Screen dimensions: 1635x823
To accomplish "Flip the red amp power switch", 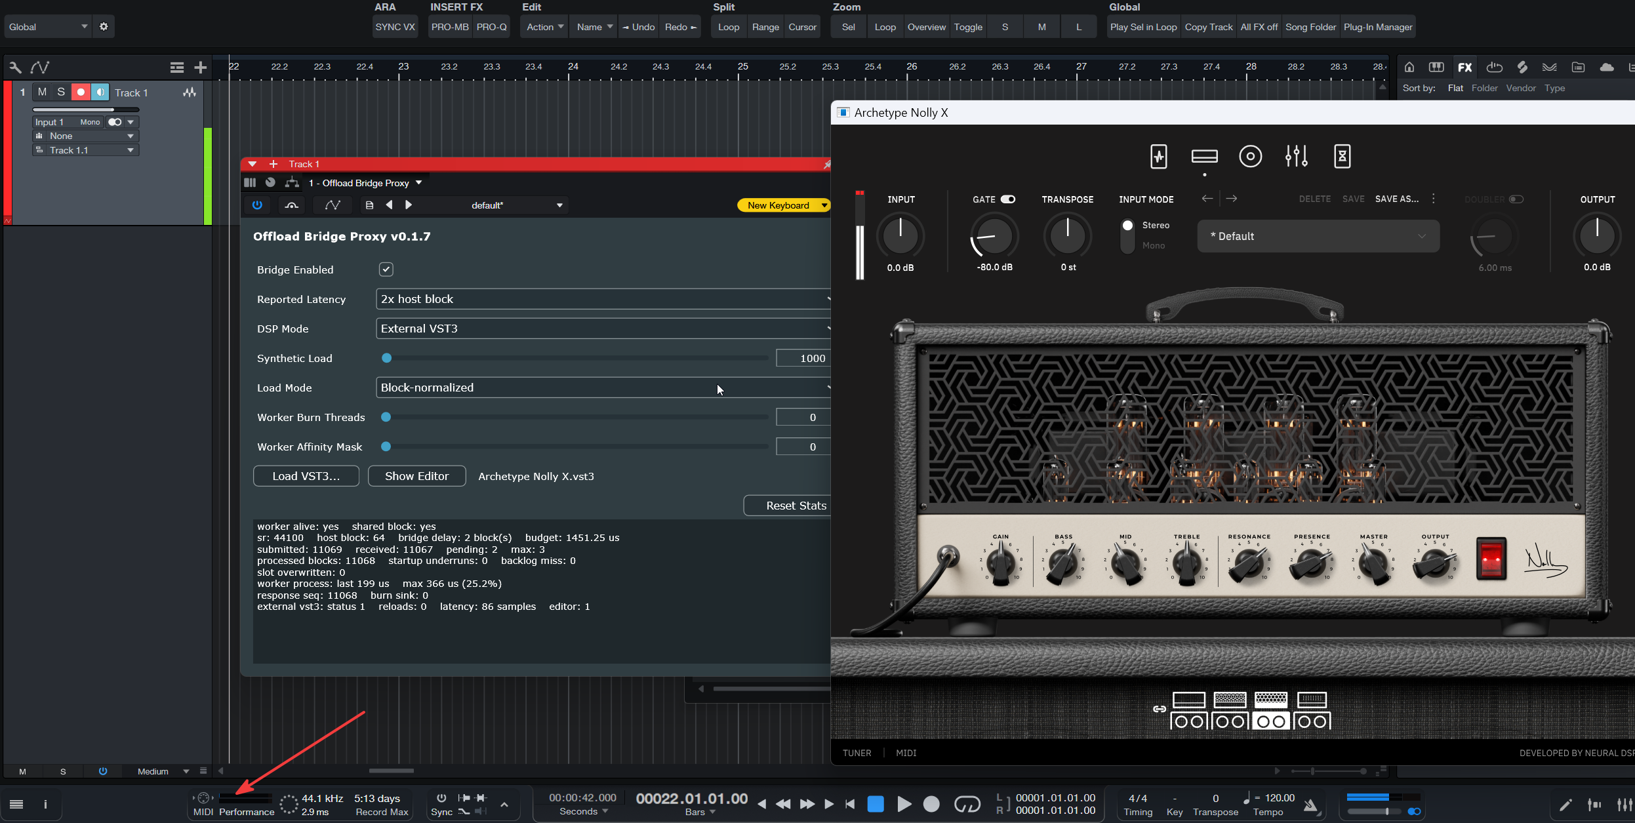I will (1491, 559).
